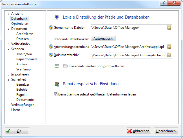Apply changes with Übernehmen button

tap(166, 131)
